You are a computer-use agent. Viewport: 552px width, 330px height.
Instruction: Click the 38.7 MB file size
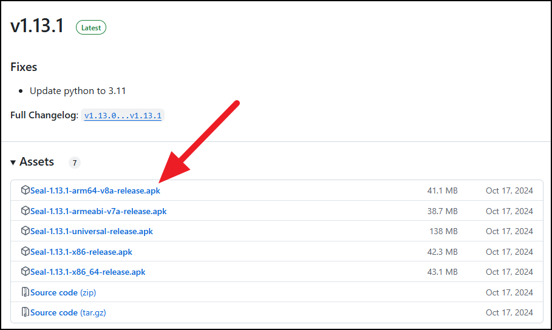pos(442,211)
